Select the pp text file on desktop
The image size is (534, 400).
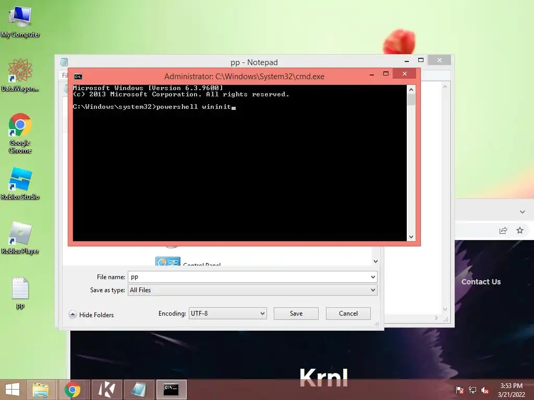click(20, 293)
